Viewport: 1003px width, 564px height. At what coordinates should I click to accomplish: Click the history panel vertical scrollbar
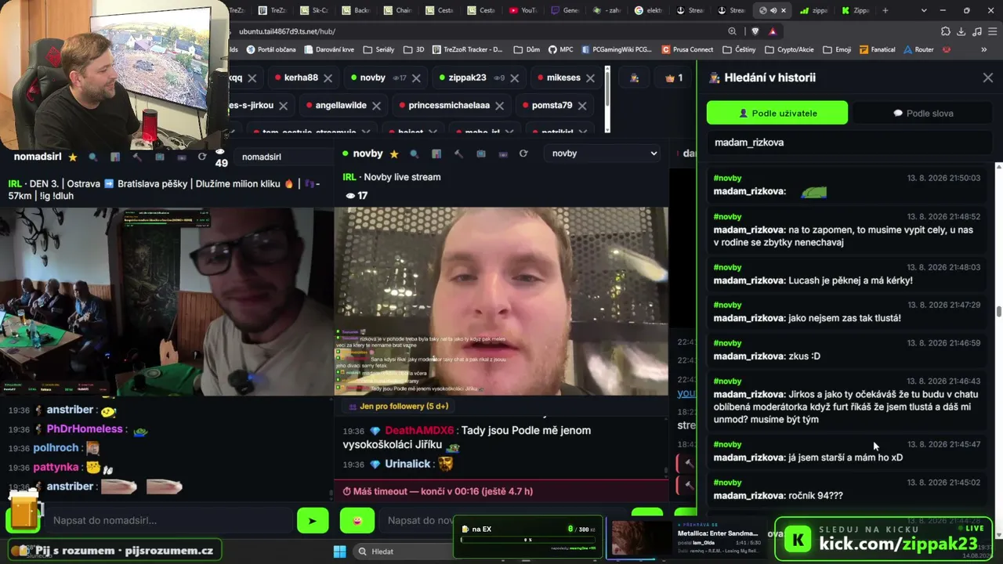coord(998,311)
